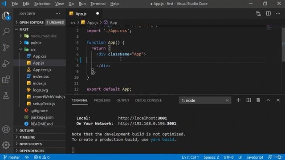Viewport: 285px width, 160px height.
Task: Click the master branch indicator in status bar
Action: tap(12, 157)
